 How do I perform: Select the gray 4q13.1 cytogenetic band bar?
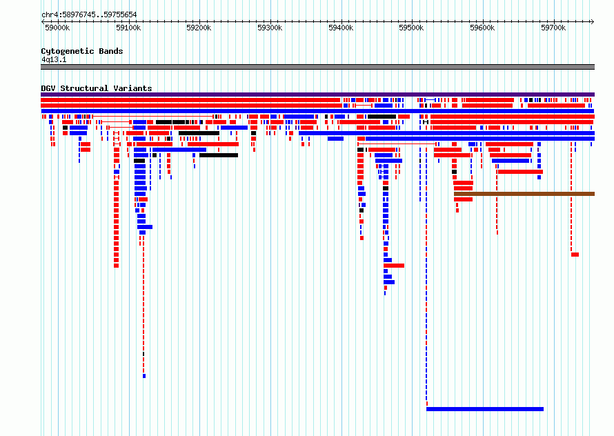[x=317, y=67]
